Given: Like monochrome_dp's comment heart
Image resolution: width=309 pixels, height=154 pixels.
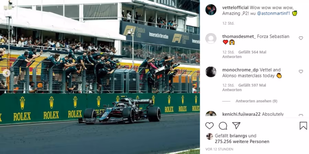Looking at the screenshot, I should click(x=301, y=72).
